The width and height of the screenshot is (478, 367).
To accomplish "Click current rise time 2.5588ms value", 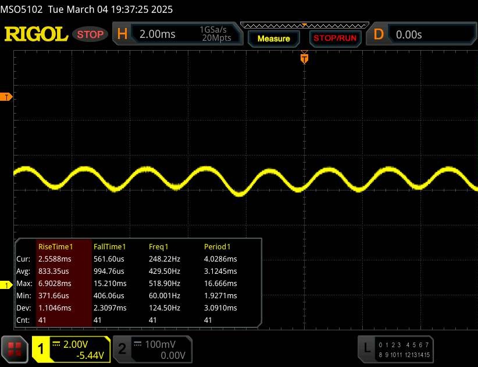I will 55,259.
